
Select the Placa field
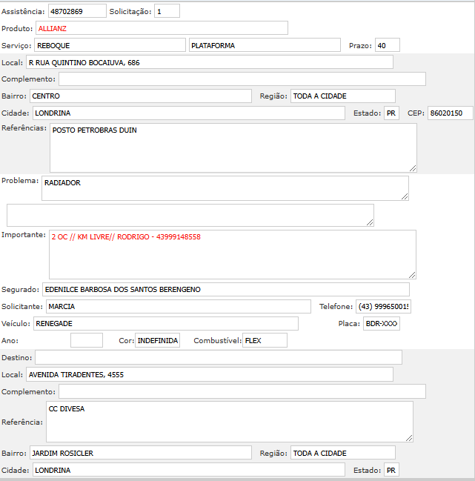pos(382,323)
